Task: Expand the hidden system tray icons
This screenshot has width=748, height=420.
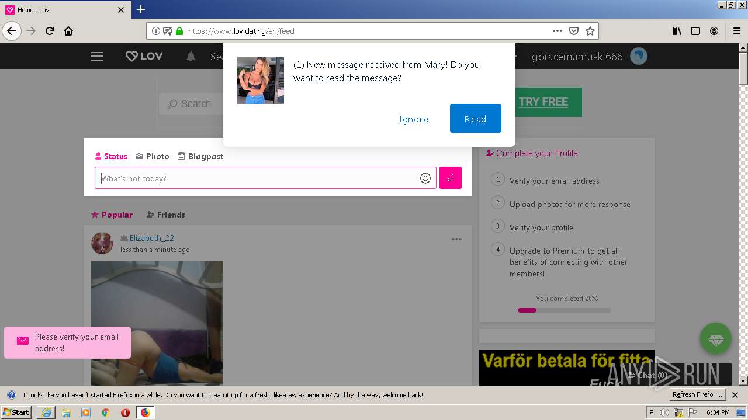Action: (652, 412)
